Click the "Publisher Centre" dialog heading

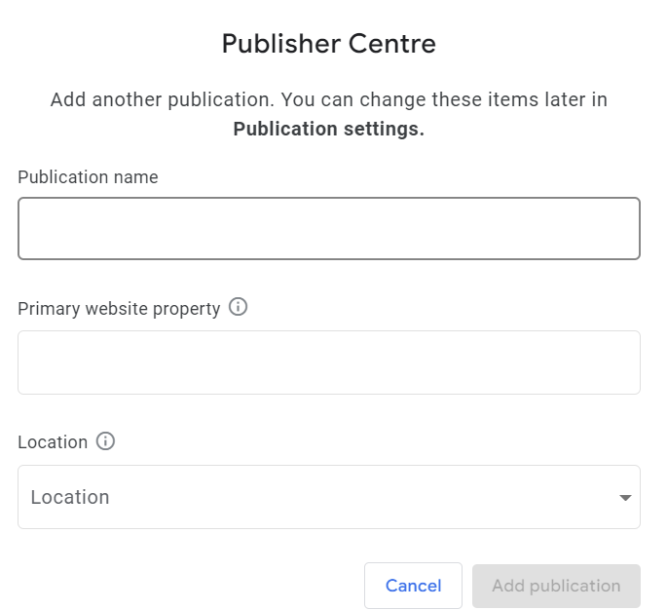[328, 44]
